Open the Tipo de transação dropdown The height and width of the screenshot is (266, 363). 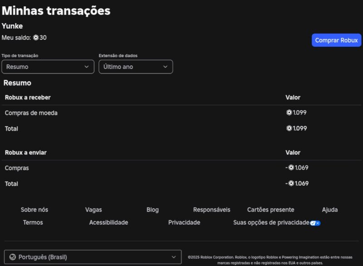tap(48, 67)
